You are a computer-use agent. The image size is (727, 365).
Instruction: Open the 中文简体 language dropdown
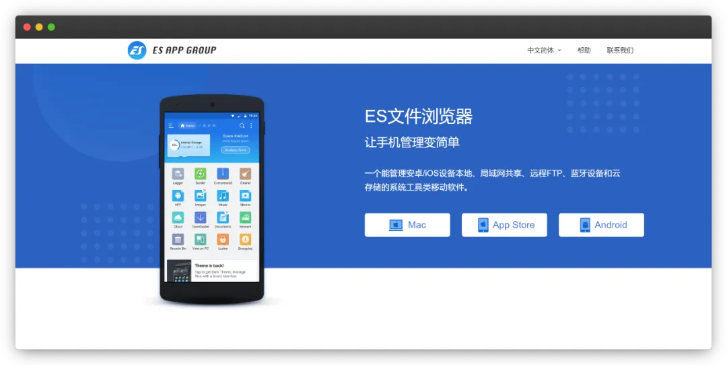pos(544,50)
